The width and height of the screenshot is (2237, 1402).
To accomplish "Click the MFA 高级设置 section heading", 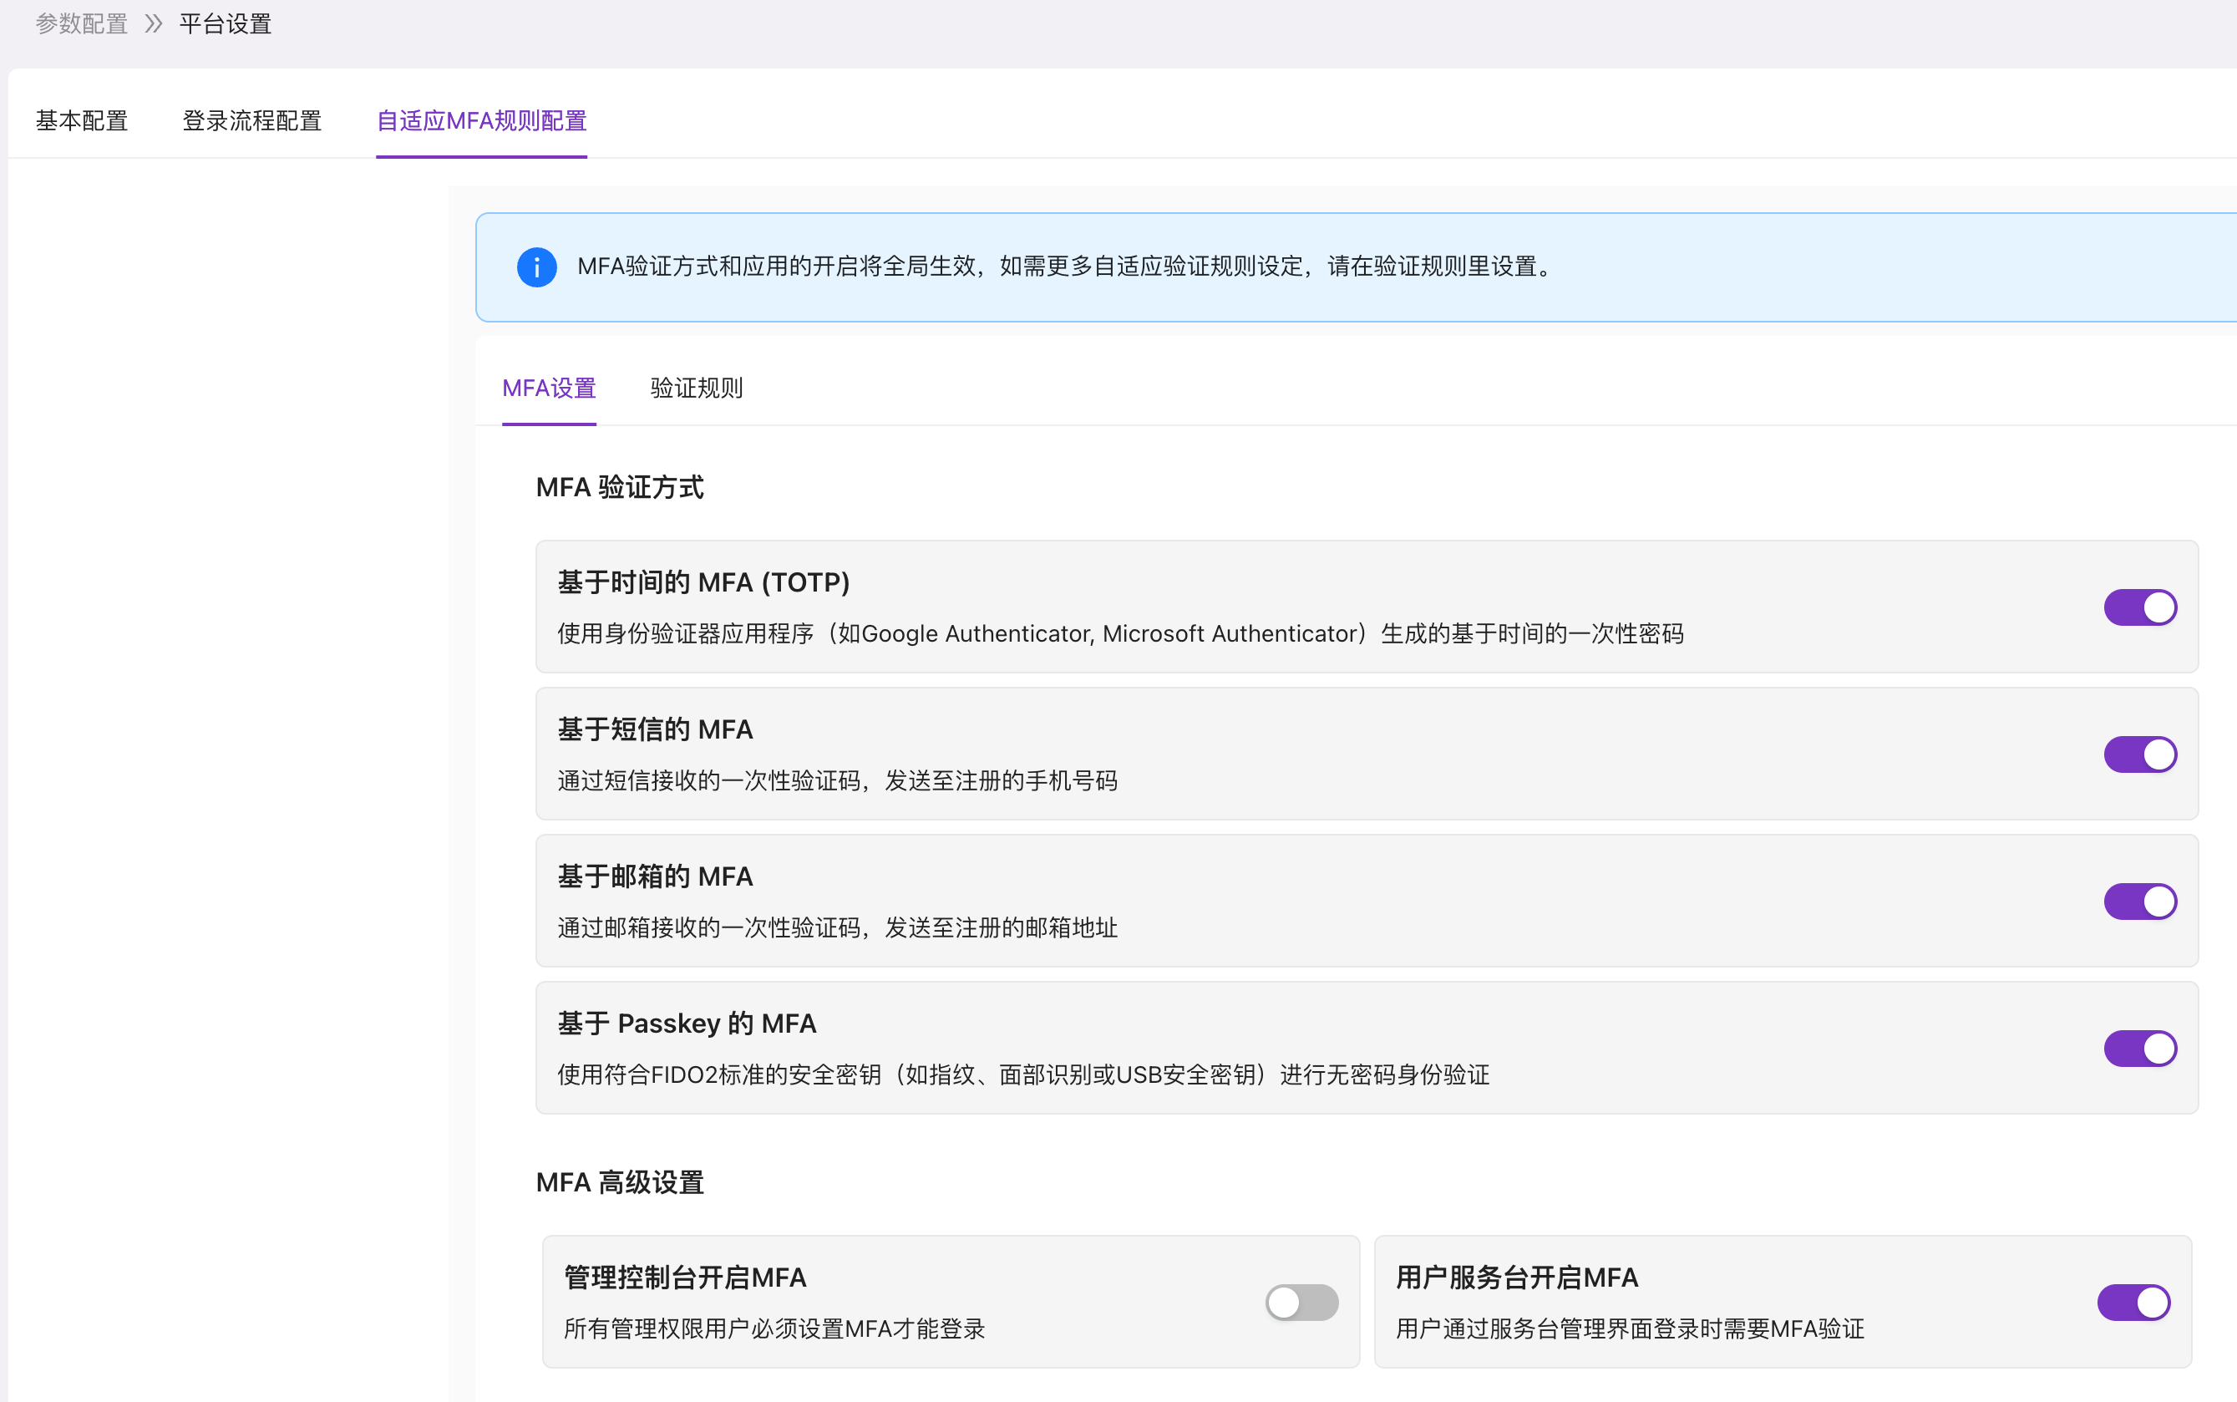I will coord(620,1182).
